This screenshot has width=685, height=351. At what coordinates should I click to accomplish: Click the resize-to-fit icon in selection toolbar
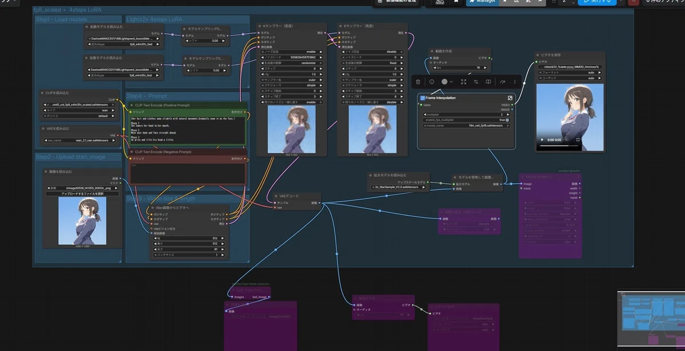(464, 82)
